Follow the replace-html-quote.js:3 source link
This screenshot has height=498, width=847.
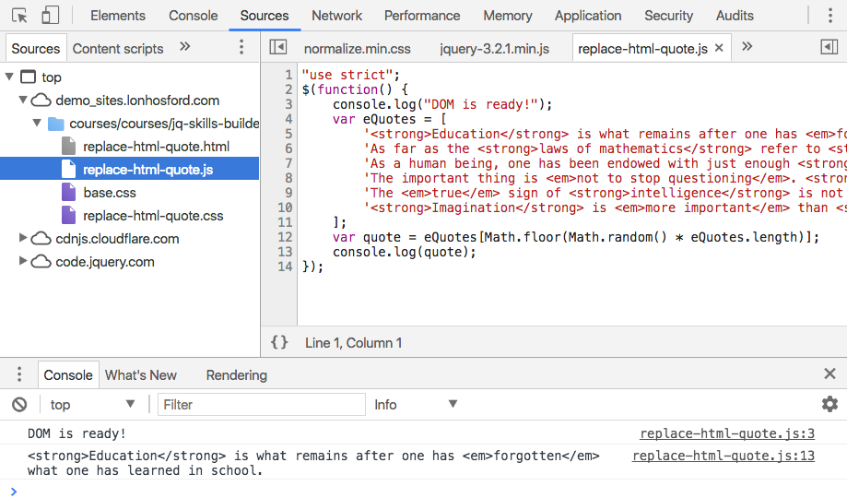pyautogui.click(x=727, y=433)
